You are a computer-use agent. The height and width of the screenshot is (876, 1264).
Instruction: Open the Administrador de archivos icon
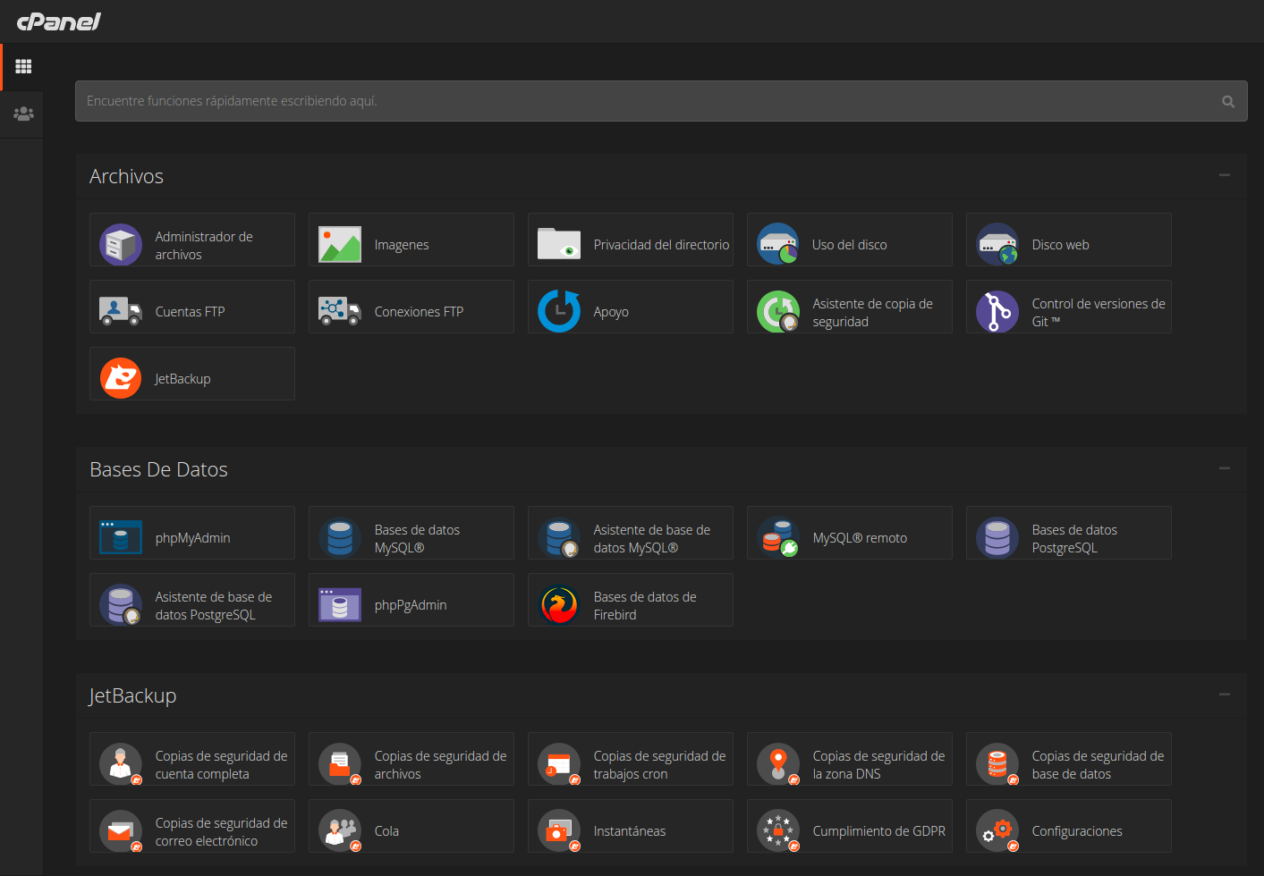tap(121, 245)
